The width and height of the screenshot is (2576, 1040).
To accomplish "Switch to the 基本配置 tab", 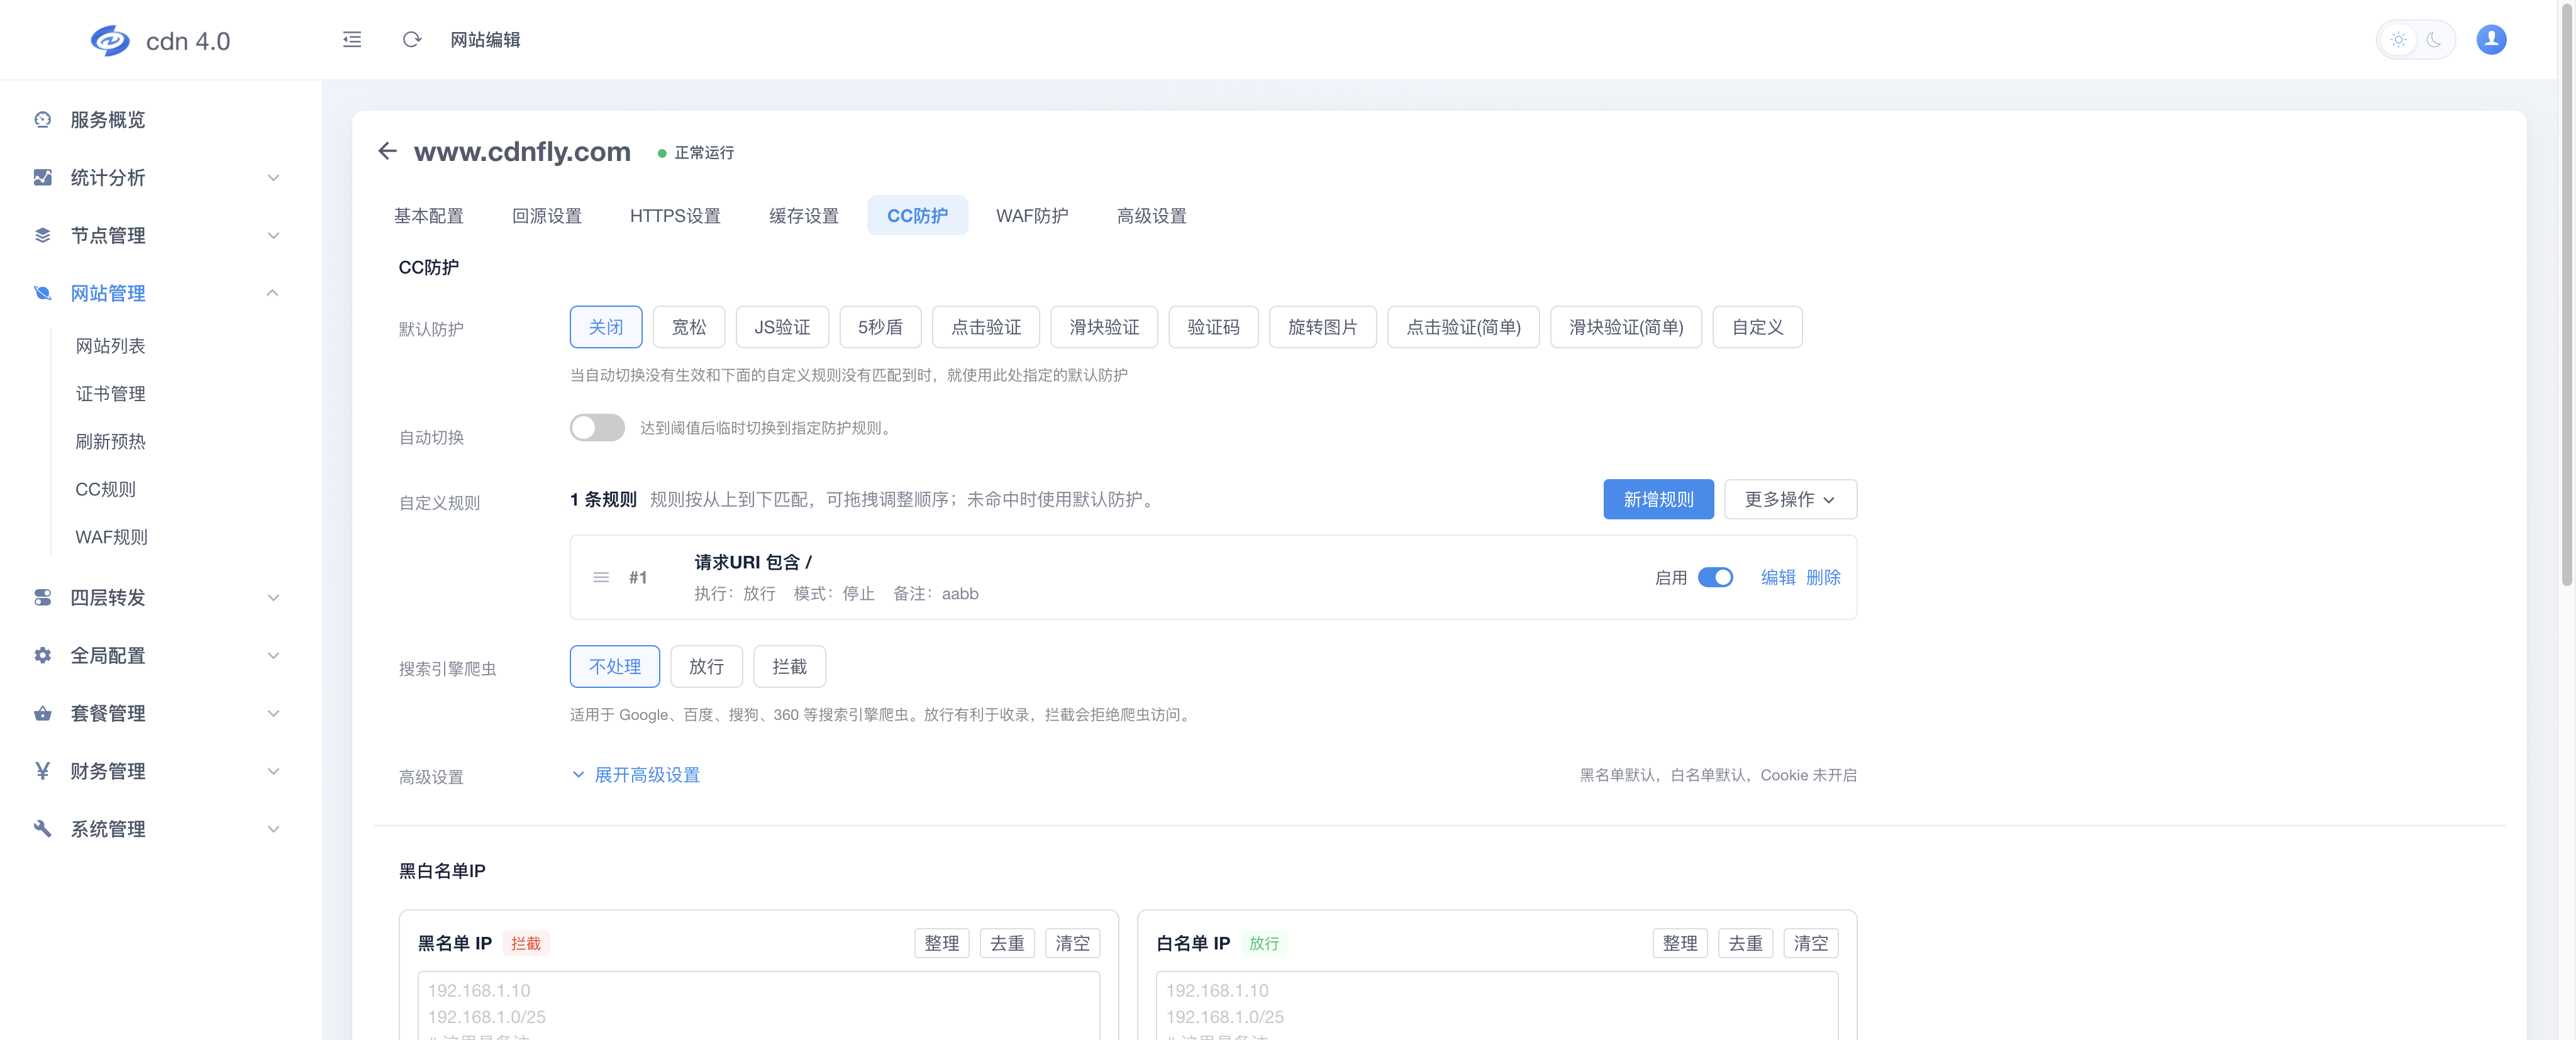I will click(428, 216).
